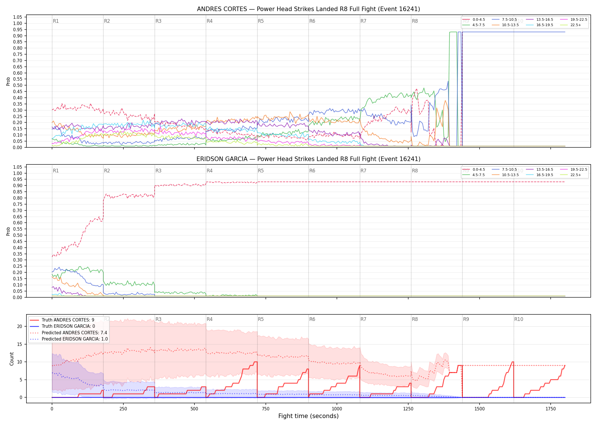Click Predicted ANDRES CORTES: 7.4 legend entry
This screenshot has width=597, height=426.
[69, 333]
